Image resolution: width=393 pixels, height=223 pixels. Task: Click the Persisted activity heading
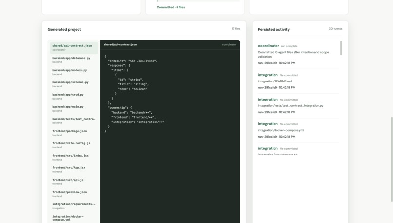(274, 29)
